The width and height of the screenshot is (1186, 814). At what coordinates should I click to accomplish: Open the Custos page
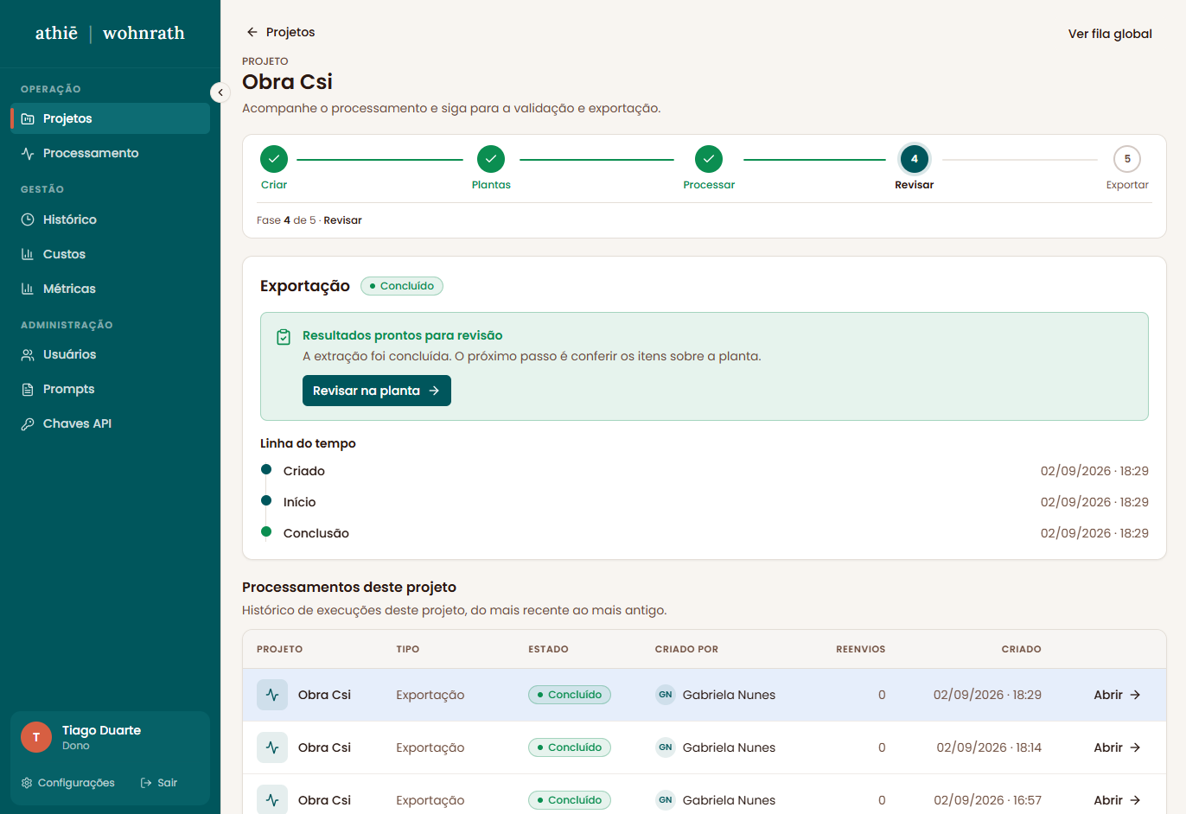[110, 254]
